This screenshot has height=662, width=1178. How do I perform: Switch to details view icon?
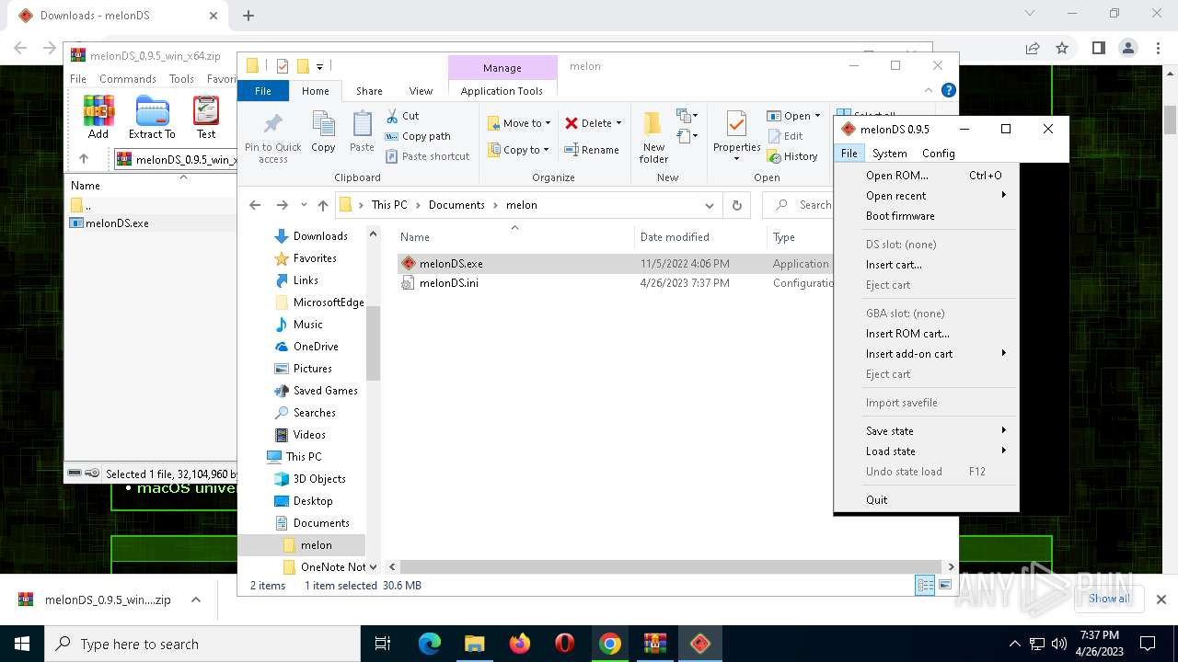[925, 586]
